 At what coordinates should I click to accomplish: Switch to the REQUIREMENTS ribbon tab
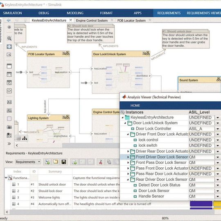(169, 13)
